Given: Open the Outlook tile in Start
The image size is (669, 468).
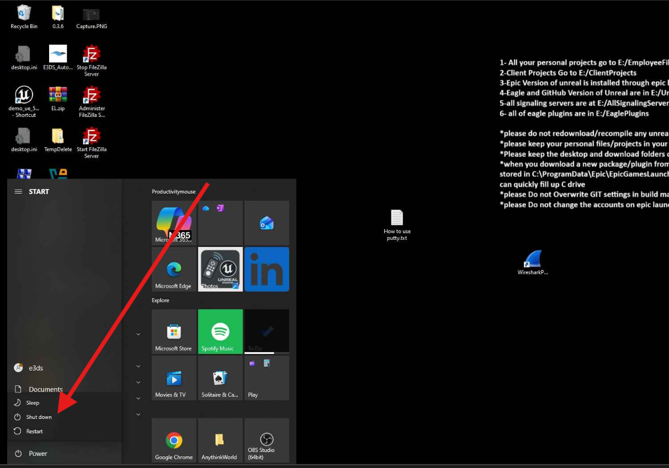Looking at the screenshot, I should pos(267,223).
